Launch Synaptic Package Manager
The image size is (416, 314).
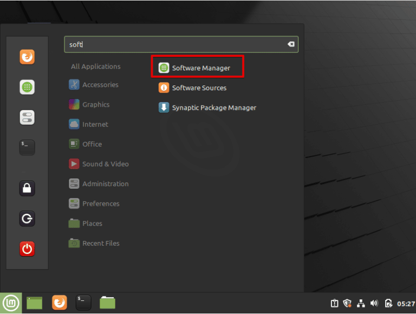(x=213, y=108)
